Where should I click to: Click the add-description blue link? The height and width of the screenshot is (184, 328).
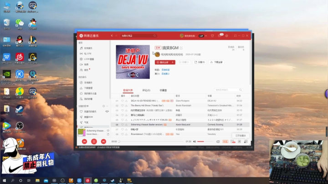(x=165, y=74)
